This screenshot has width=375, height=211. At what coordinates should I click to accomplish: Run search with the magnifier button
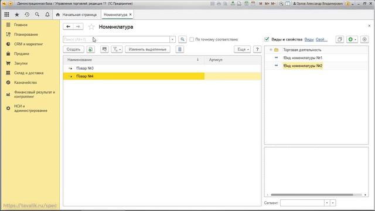point(182,39)
